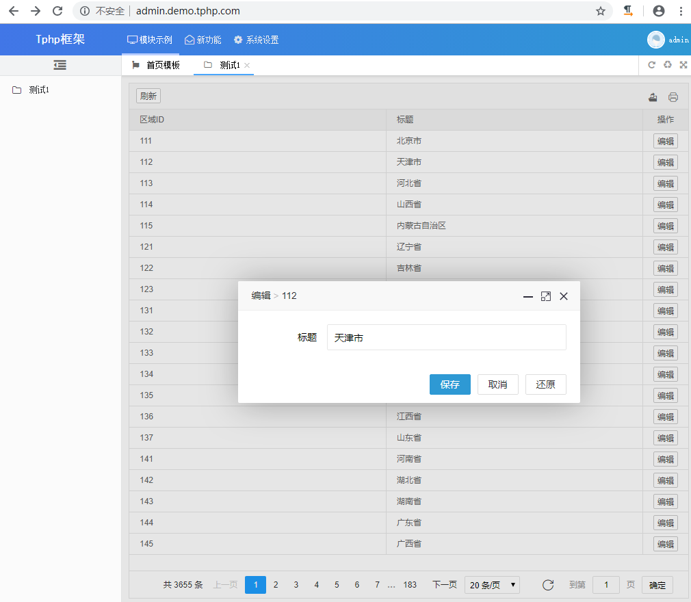Open the 系统设置 menu

(x=256, y=40)
